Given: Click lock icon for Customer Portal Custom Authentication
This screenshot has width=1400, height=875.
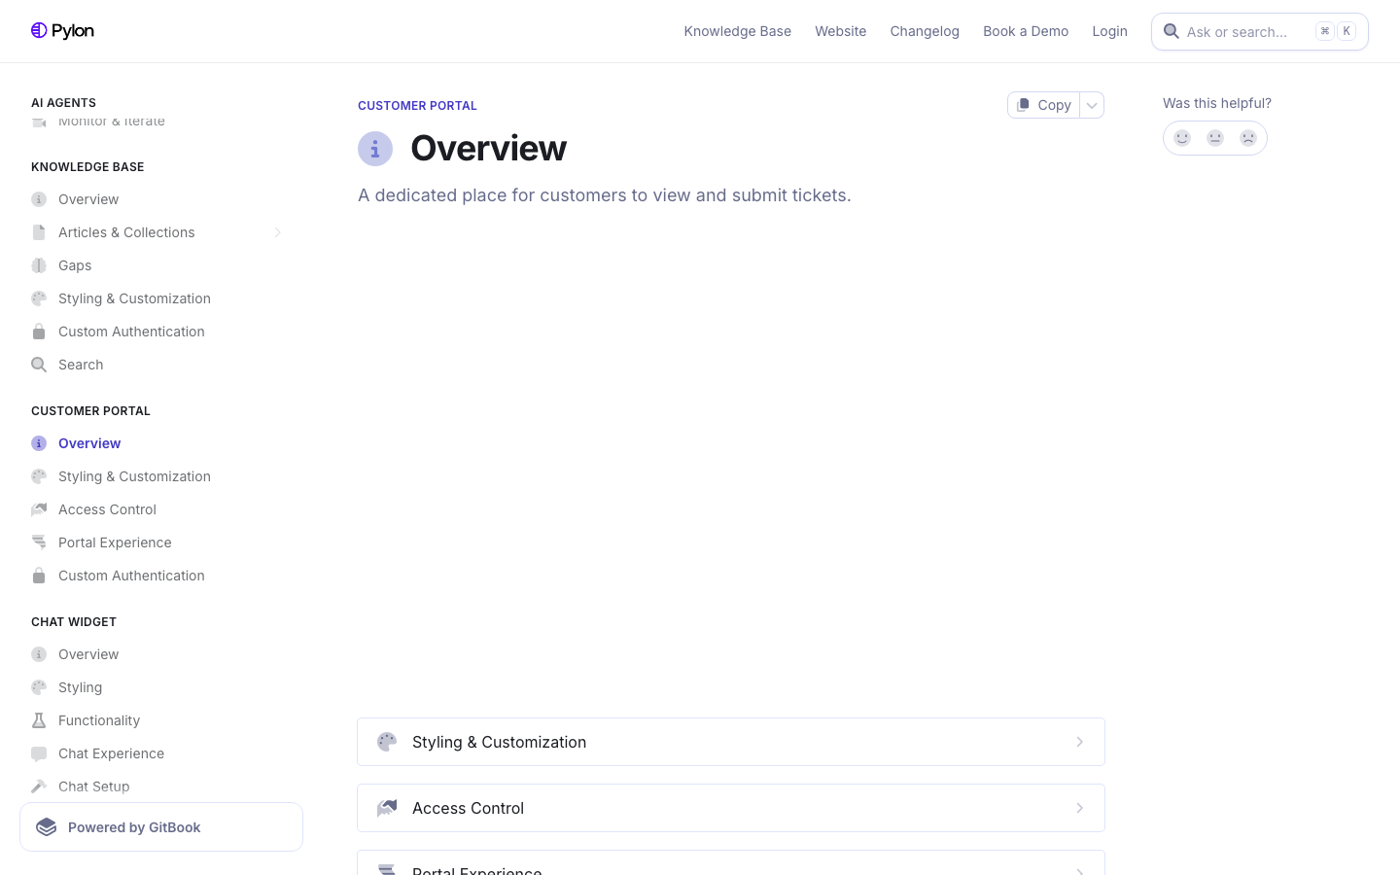Looking at the screenshot, I should coord(39,576).
